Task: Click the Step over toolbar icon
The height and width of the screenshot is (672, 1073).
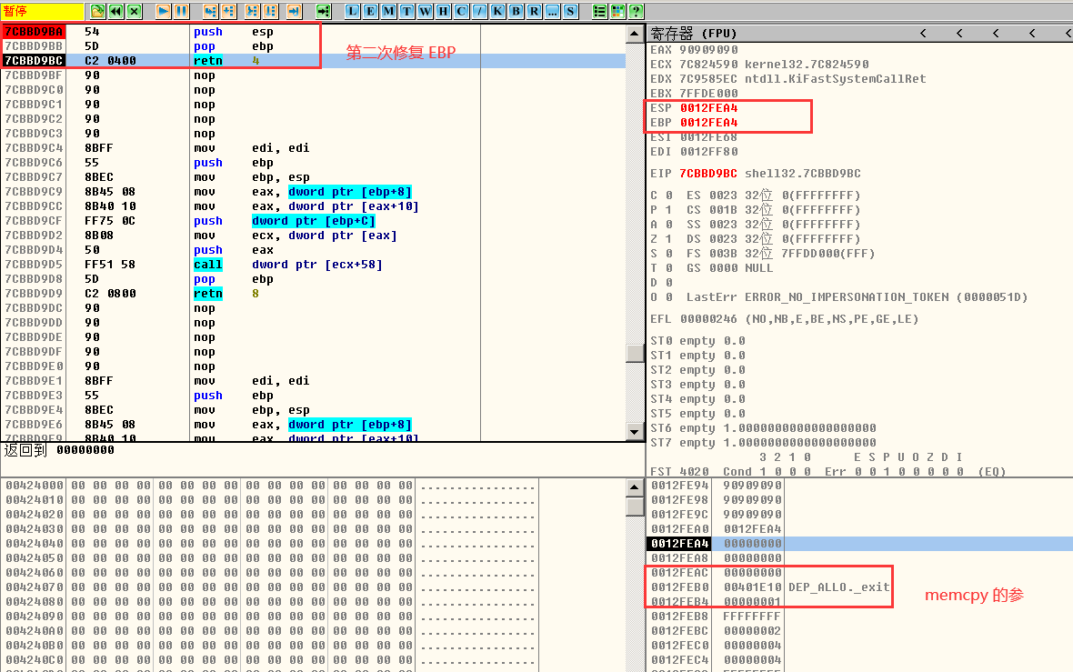Action: pos(228,11)
